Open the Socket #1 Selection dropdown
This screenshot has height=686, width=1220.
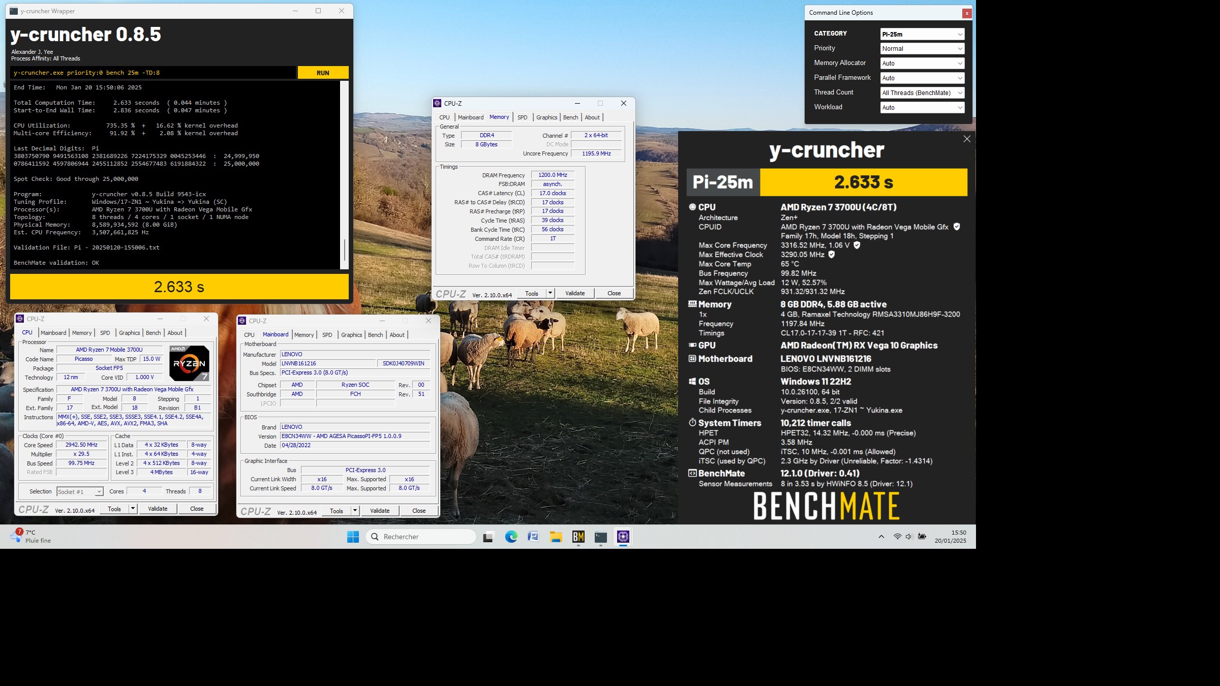(80, 491)
